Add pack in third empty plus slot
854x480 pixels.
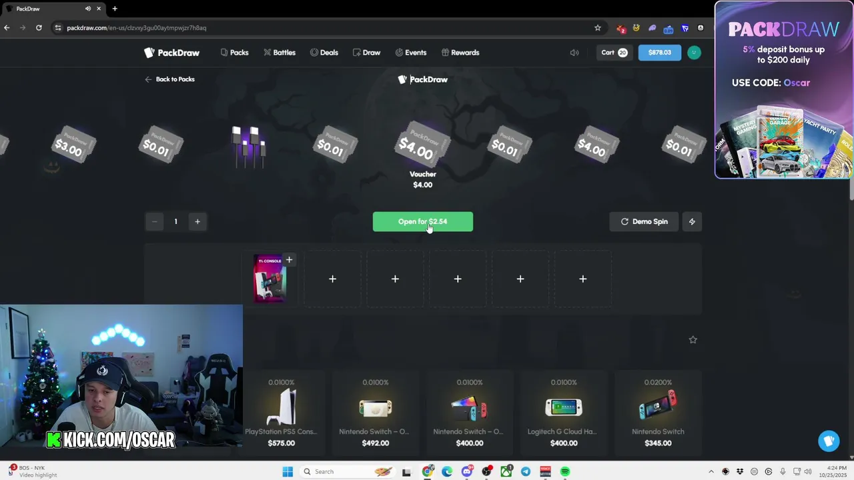(x=458, y=279)
